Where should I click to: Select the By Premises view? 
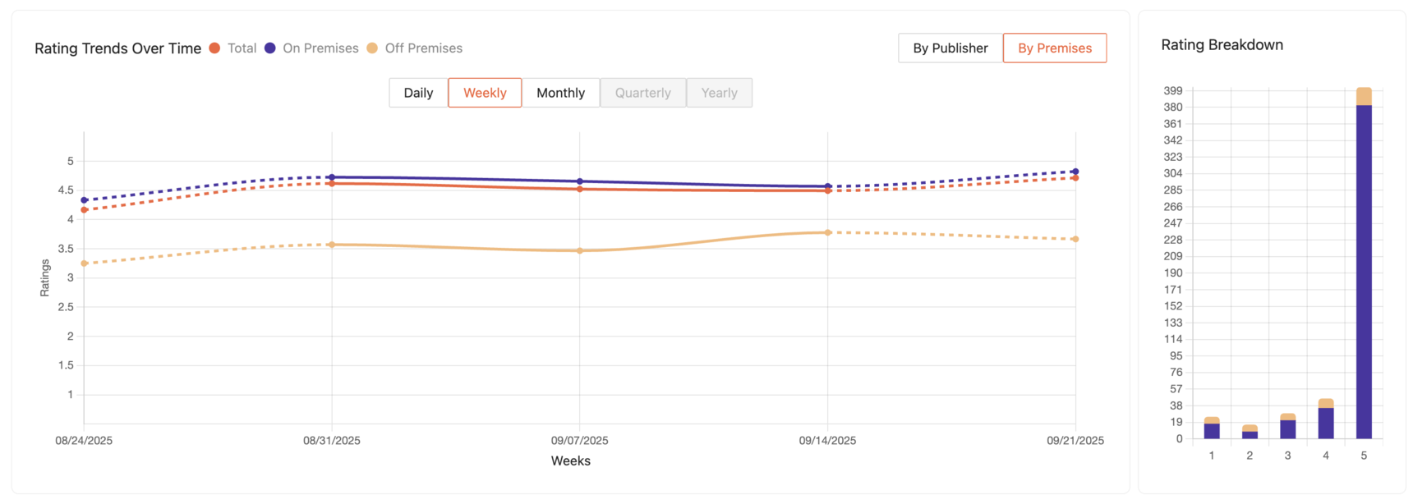coord(1054,48)
